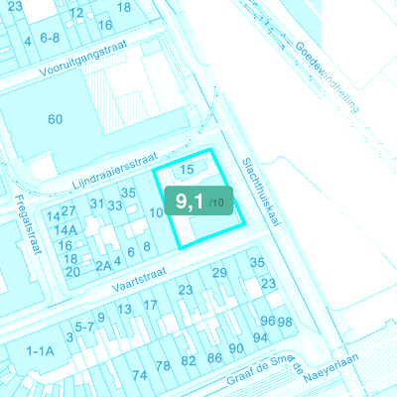Viewport: 397px width, 397px height.
Task: Select house number 82
Action: click(x=189, y=360)
